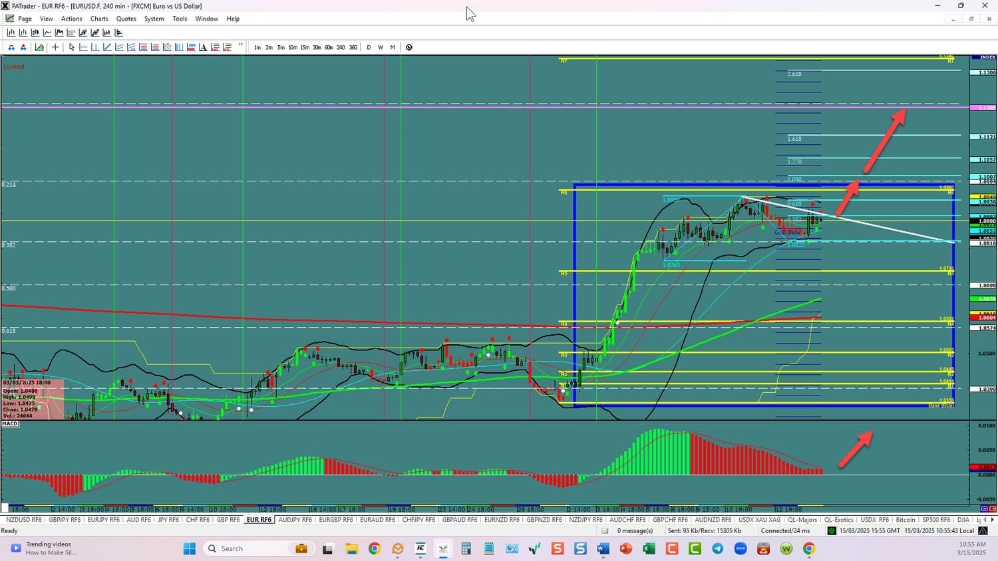The height and width of the screenshot is (561, 998).
Task: Open the Quotes menu
Action: [x=126, y=19]
